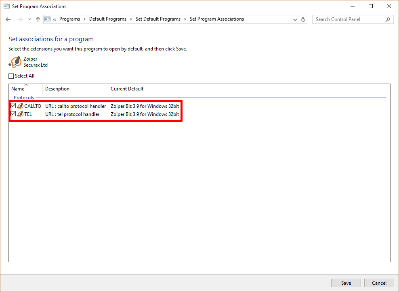Go up one folder level
Viewport: 399px width, 292px height.
(x=38, y=19)
